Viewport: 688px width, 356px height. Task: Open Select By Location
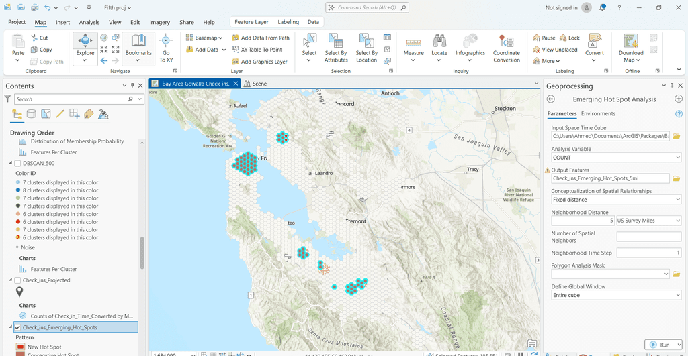pos(366,48)
